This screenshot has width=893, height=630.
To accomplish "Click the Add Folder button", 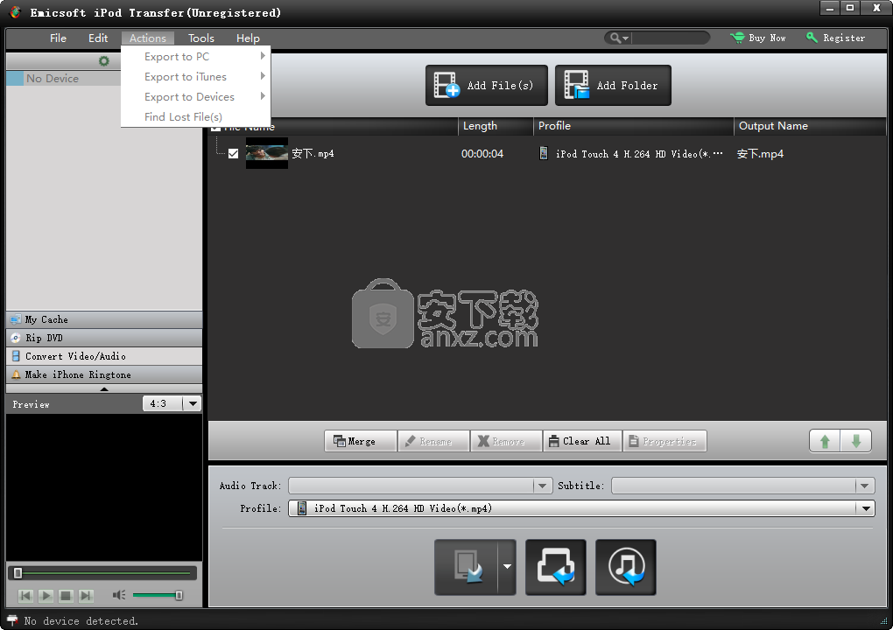I will point(613,86).
